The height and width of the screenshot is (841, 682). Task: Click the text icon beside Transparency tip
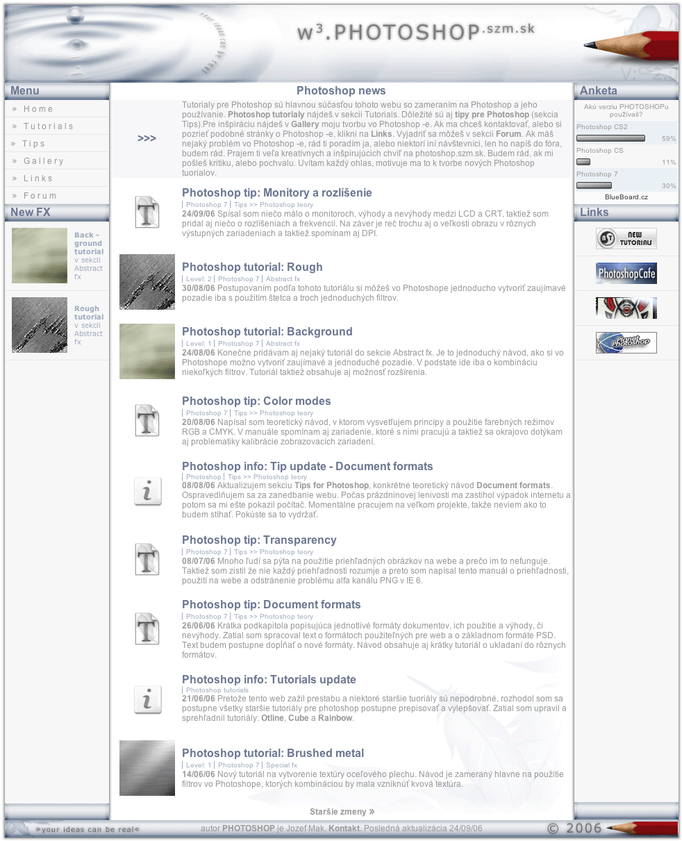click(x=147, y=559)
